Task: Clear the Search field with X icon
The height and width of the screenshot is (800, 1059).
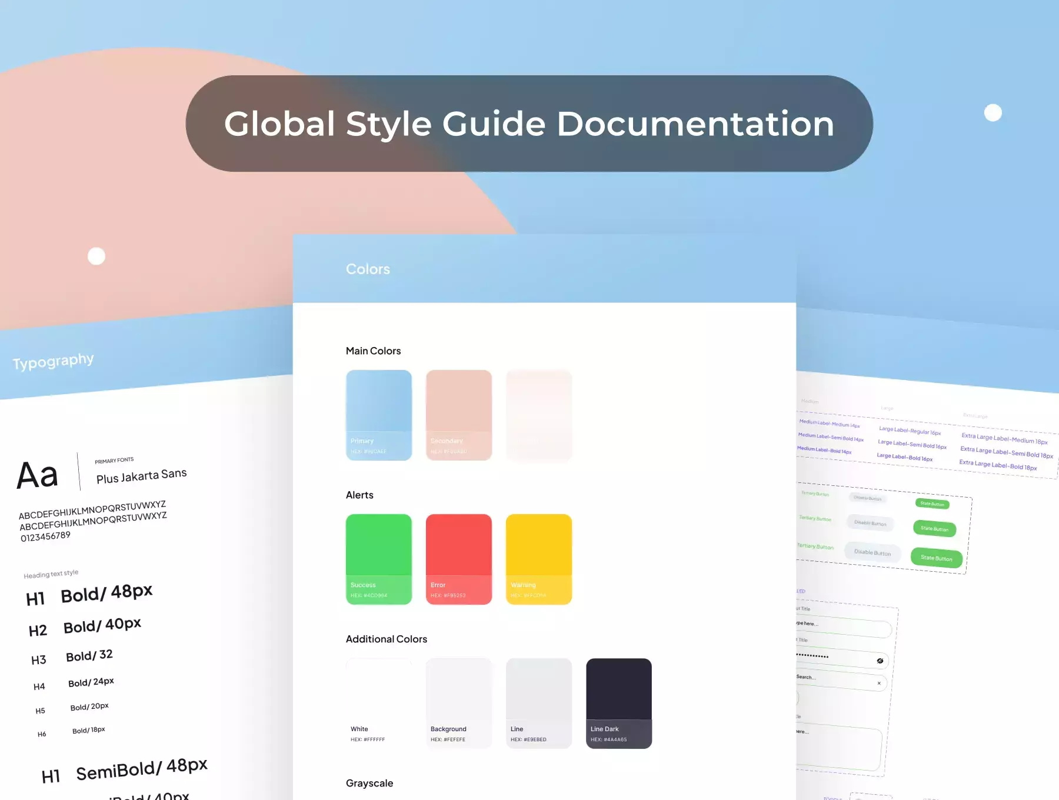Action: point(879,683)
